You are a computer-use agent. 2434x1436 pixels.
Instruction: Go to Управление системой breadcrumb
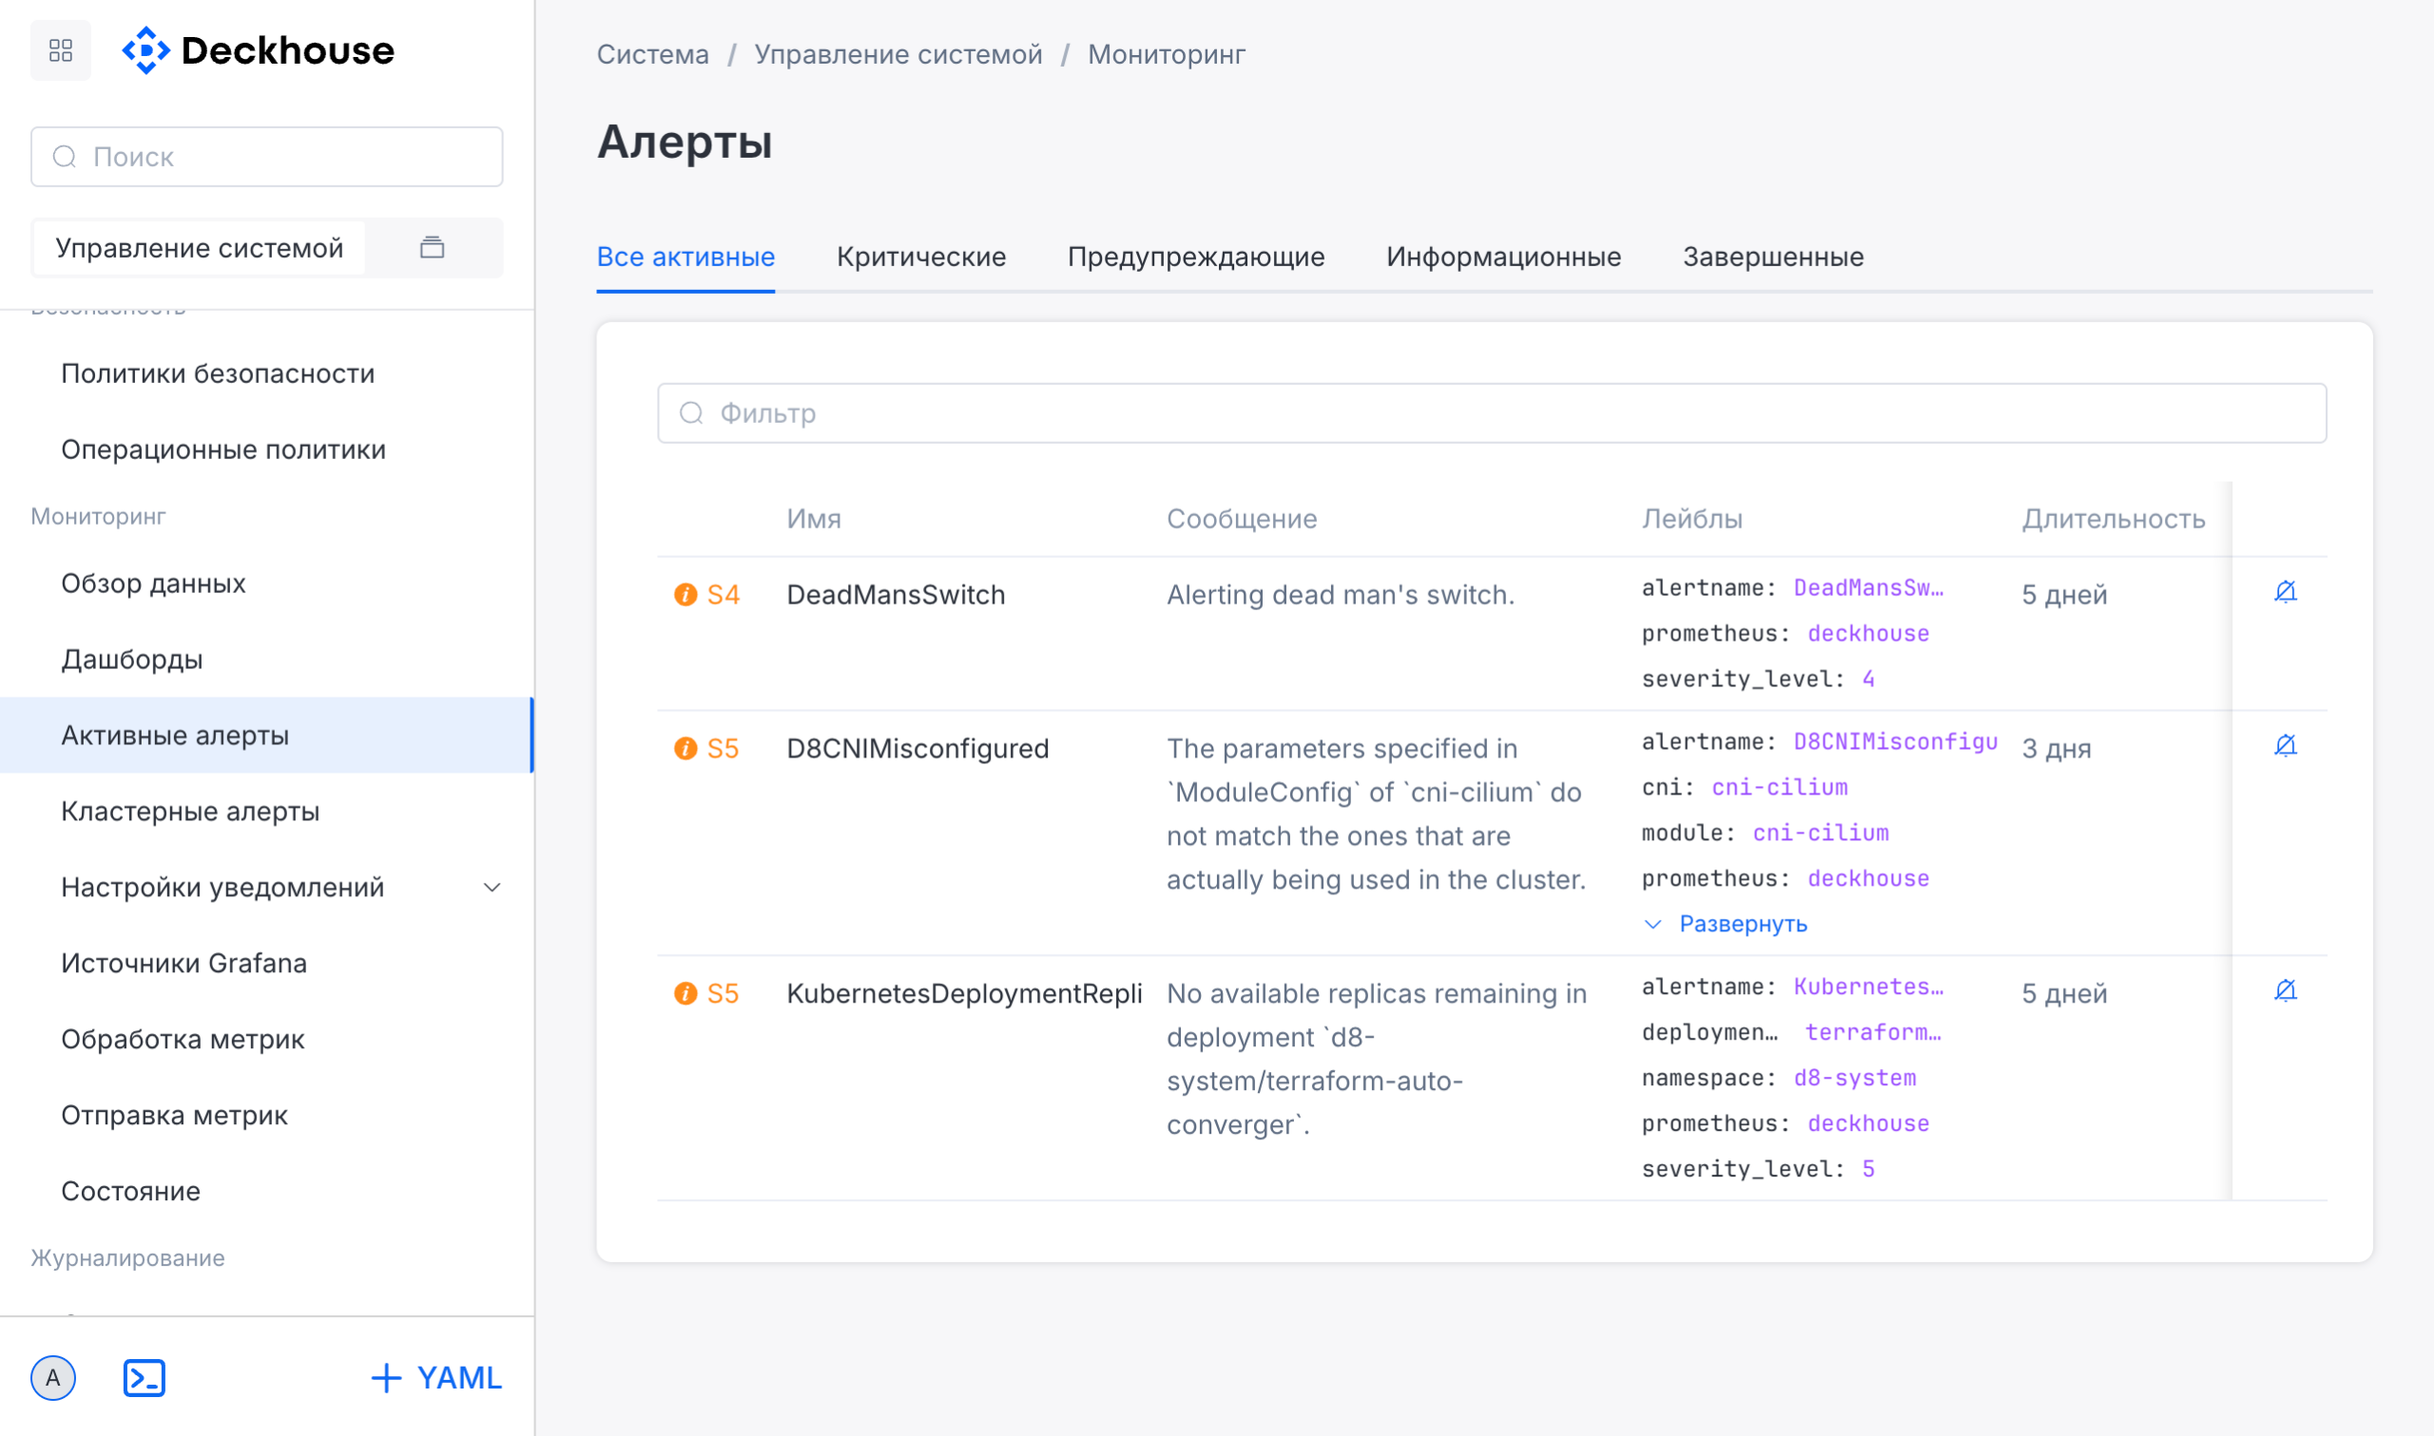pyautogui.click(x=898, y=54)
